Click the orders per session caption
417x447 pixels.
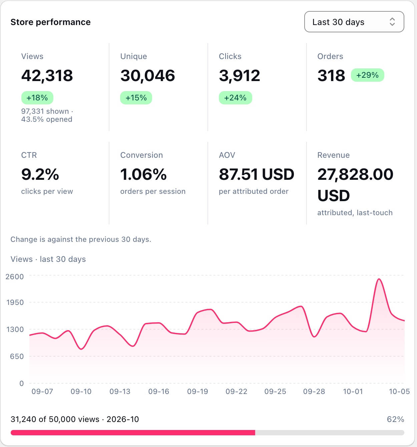(x=153, y=191)
